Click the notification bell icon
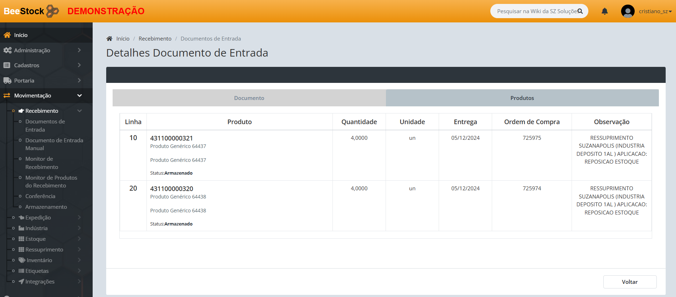The height and width of the screenshot is (297, 676). (604, 11)
